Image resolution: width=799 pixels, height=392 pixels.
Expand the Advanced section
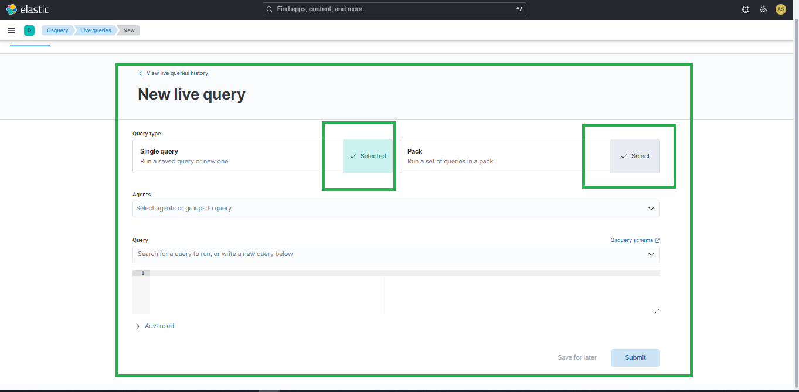coord(154,325)
